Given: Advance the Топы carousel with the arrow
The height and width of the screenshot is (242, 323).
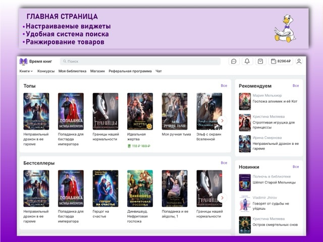Looking at the screenshot, I should point(222,121).
